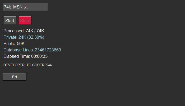The width and height of the screenshot is (185, 106).
Task: Open the TG CODER5544 developer handle
Action: 39,65
